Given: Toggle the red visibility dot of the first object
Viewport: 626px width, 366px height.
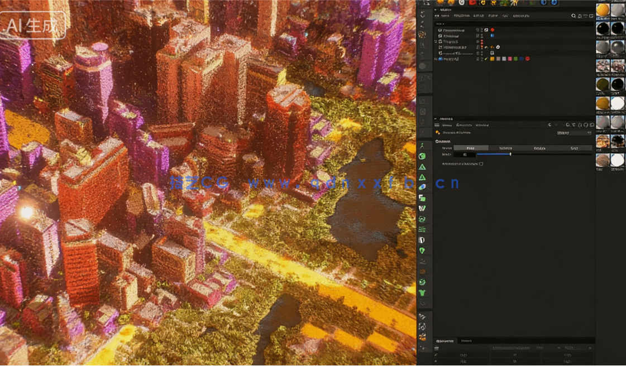Looking at the screenshot, I should 493,30.
